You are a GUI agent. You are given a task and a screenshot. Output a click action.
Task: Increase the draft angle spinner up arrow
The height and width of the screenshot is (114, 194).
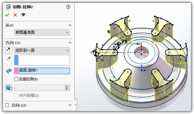click(x=67, y=86)
